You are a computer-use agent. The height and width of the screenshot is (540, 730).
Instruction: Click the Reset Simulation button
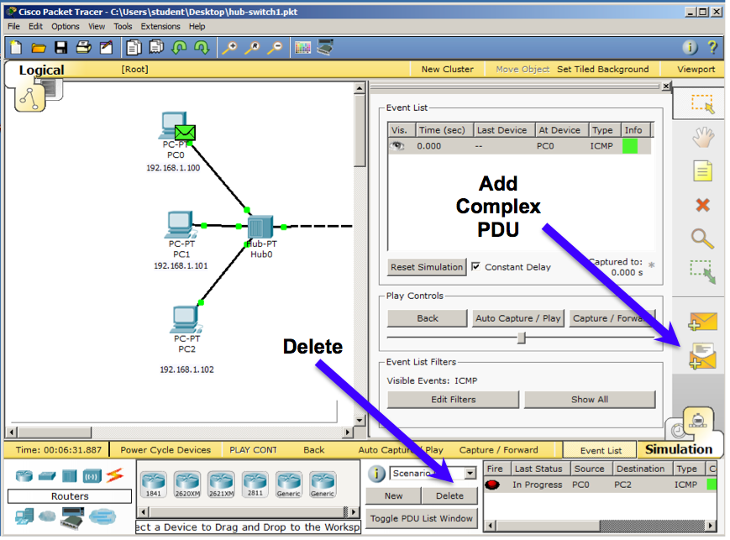click(427, 267)
